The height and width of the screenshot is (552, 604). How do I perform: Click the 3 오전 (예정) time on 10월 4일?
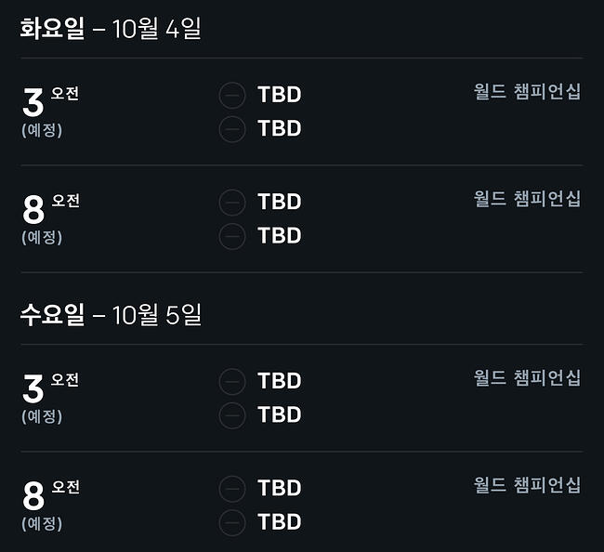tap(50, 112)
